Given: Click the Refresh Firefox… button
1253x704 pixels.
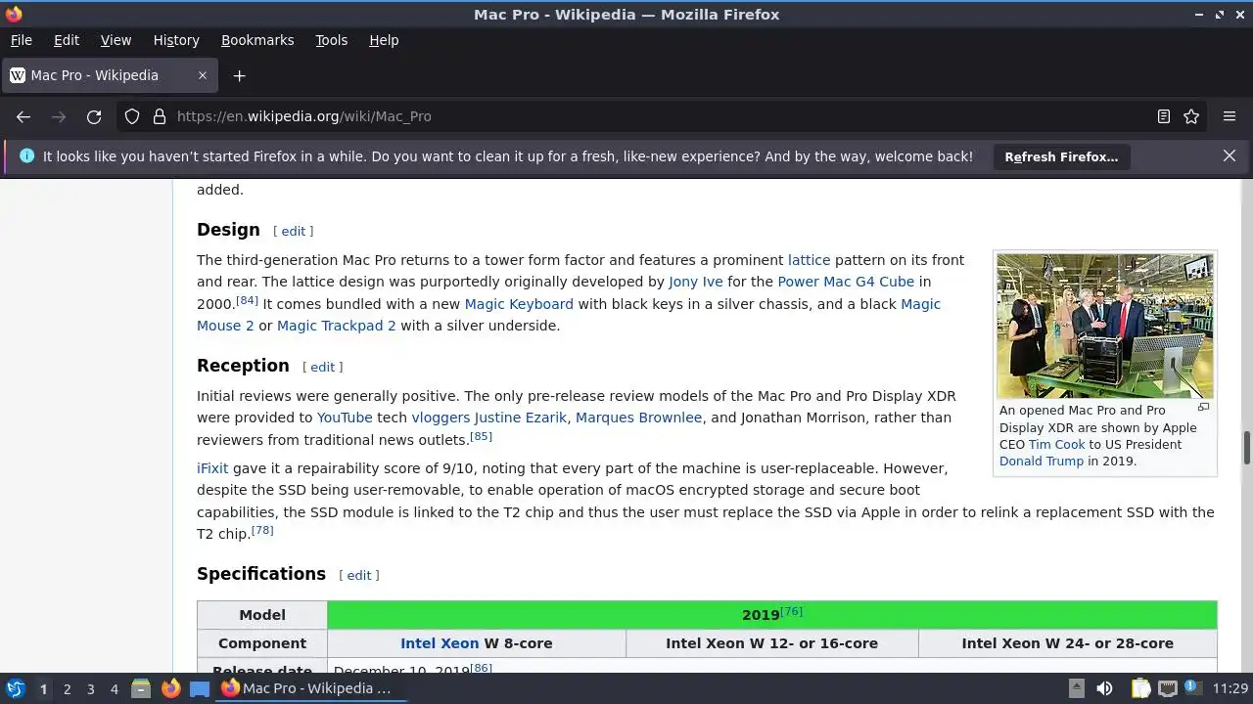Looking at the screenshot, I should [1061, 156].
